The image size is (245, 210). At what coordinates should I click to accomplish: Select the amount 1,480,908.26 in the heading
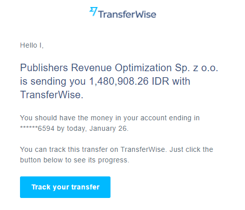point(119,81)
